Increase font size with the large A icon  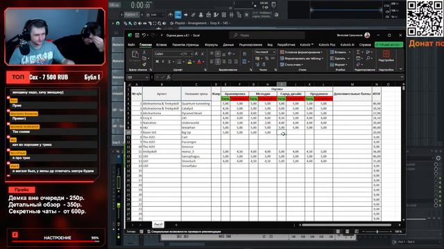click(x=196, y=54)
